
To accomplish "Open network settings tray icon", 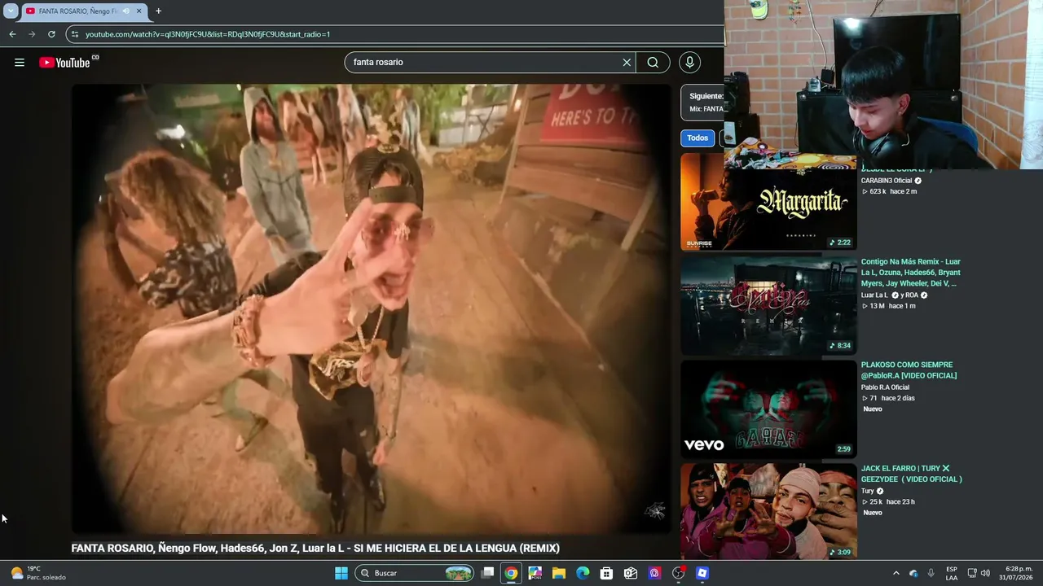I will 972,573.
